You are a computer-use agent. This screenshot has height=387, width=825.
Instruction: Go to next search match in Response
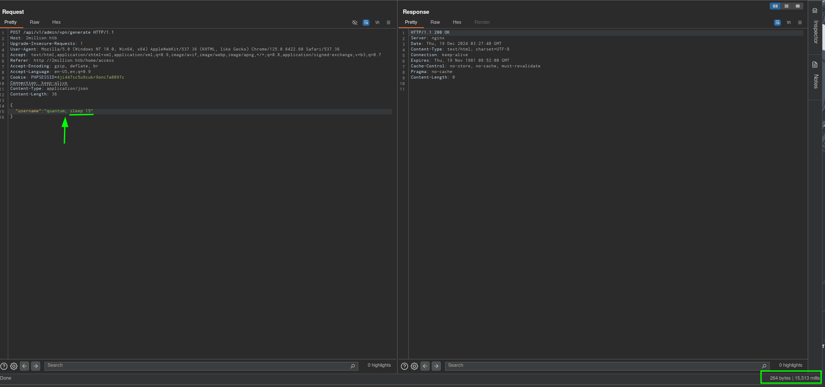(x=436, y=366)
